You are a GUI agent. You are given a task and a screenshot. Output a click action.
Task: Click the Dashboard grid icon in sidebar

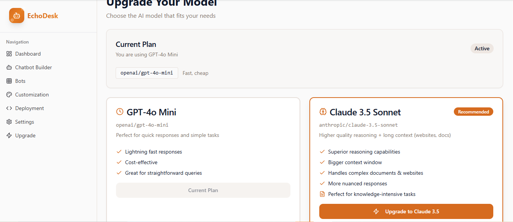[9, 54]
